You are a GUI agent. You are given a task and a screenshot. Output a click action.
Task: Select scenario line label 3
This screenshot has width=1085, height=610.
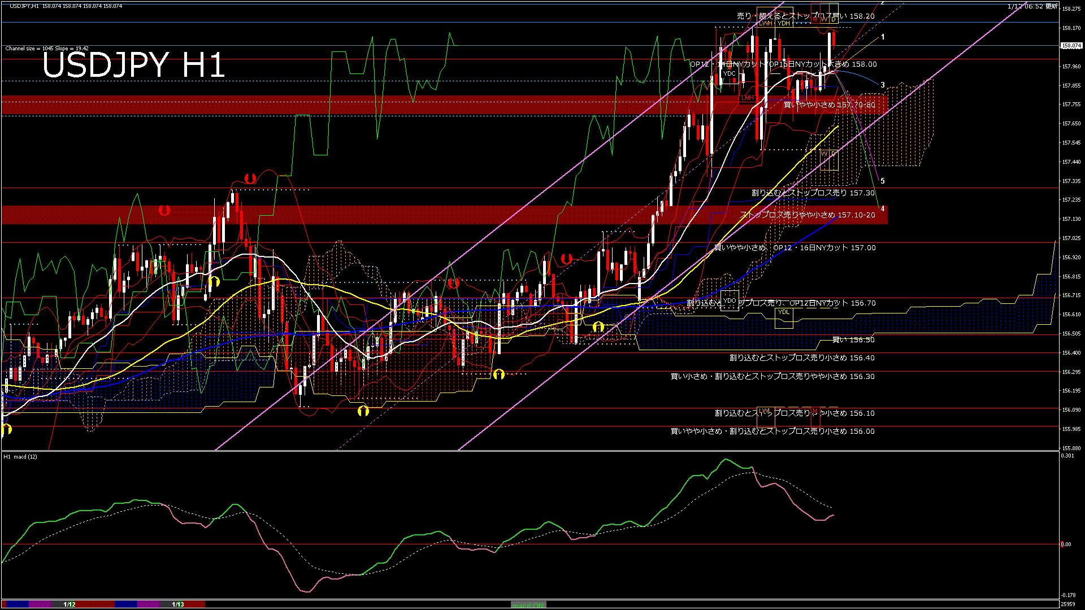coord(883,85)
